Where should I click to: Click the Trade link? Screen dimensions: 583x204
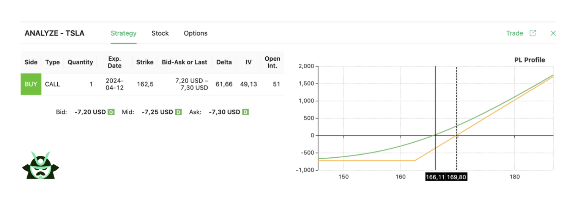click(x=514, y=33)
